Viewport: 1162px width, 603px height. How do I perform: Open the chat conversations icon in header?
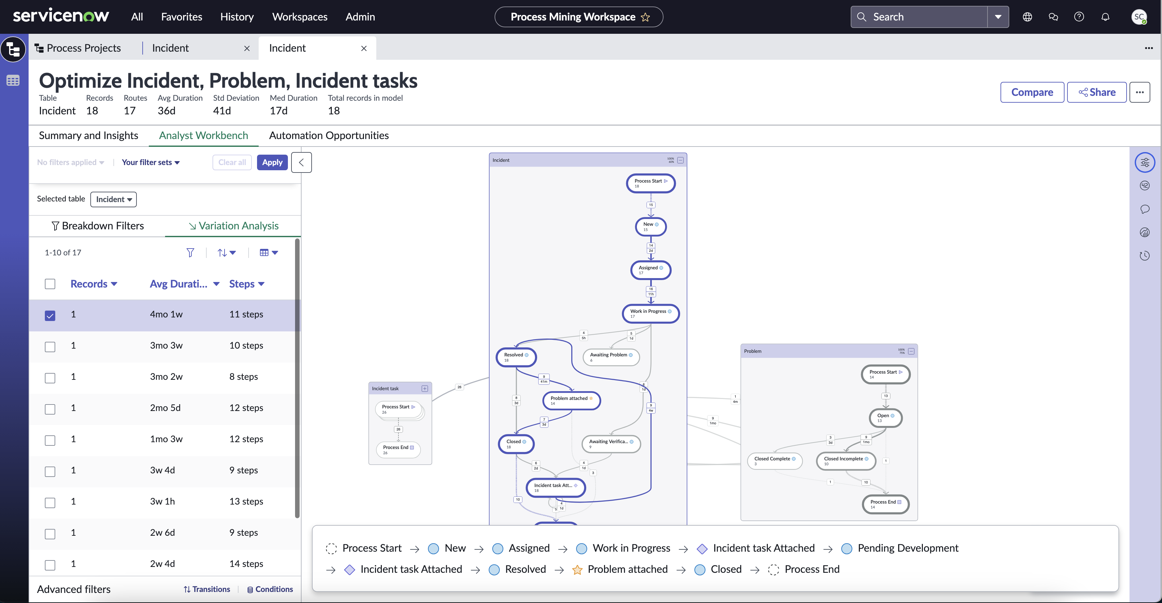pyautogui.click(x=1053, y=17)
